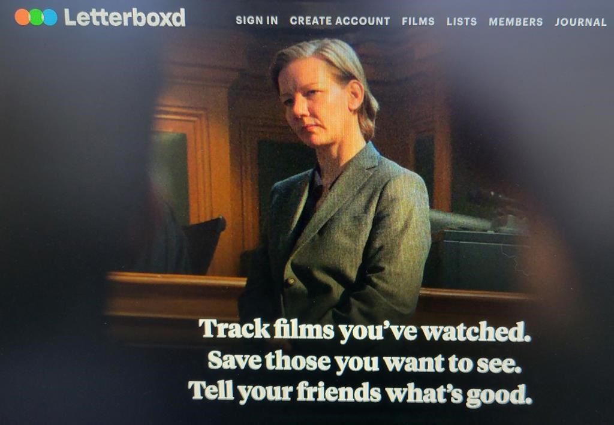Viewport: 614px width, 425px height.
Task: Click the orange dot in the Letterboxd logo
Action: pos(22,17)
